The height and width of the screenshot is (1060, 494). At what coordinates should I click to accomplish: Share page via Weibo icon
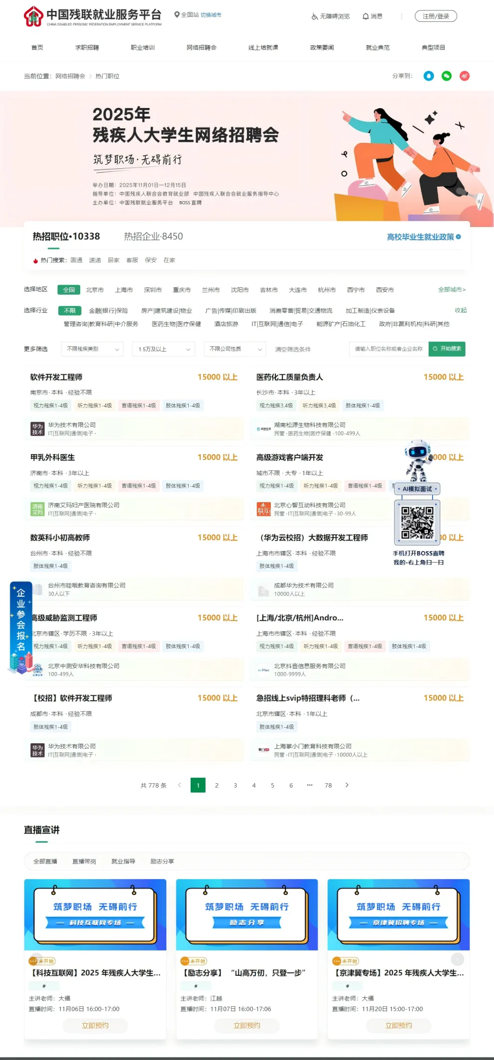pos(464,76)
